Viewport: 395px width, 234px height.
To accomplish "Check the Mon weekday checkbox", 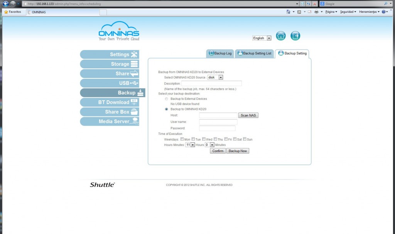I will click(182, 139).
